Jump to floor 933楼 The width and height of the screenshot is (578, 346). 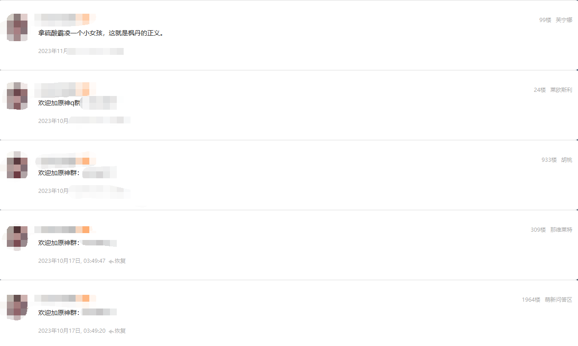549,160
